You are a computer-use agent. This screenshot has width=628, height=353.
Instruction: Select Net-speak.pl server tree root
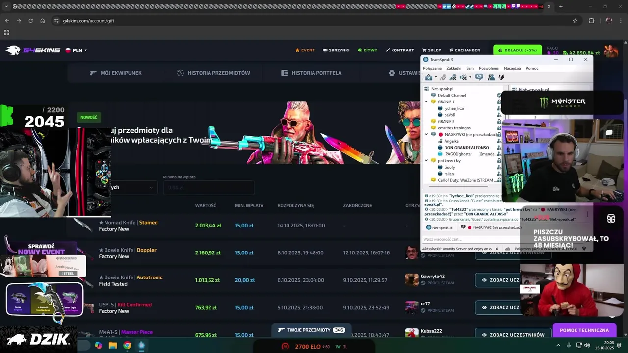[x=442, y=89]
